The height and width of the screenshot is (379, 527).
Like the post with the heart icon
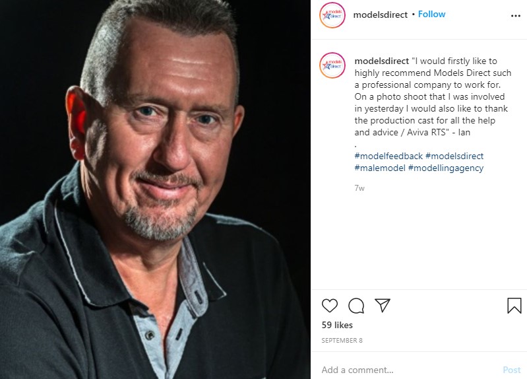(x=329, y=306)
